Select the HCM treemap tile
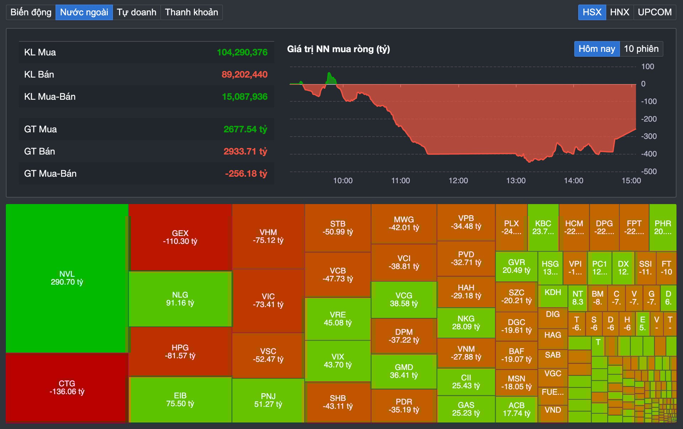Image resolution: width=683 pixels, height=429 pixels. [x=574, y=227]
